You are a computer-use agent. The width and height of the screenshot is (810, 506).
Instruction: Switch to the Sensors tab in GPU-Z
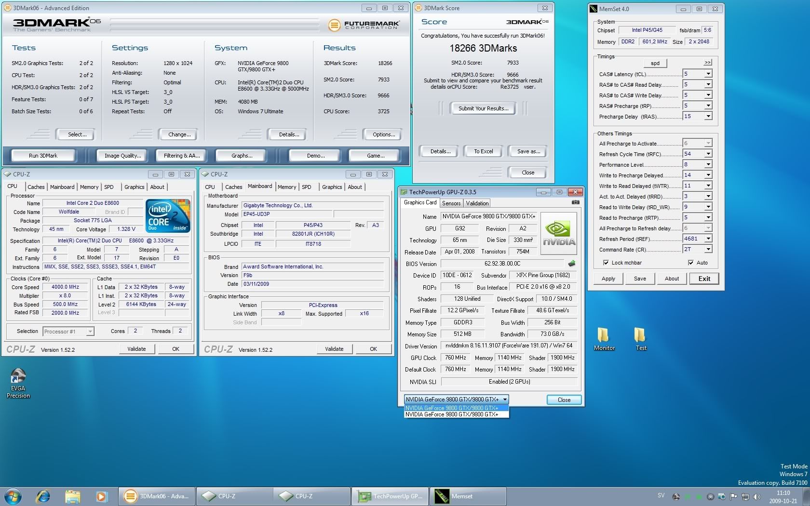point(451,203)
